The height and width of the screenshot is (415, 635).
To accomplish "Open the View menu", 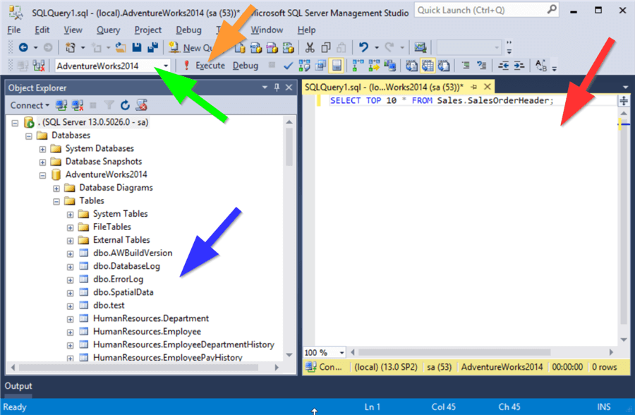I will 73,30.
